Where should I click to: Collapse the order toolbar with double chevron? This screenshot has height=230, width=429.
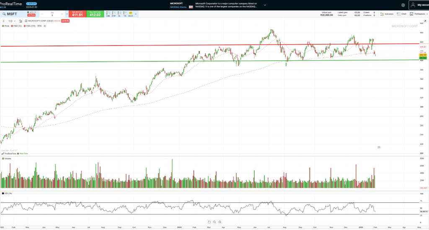tap(136, 14)
